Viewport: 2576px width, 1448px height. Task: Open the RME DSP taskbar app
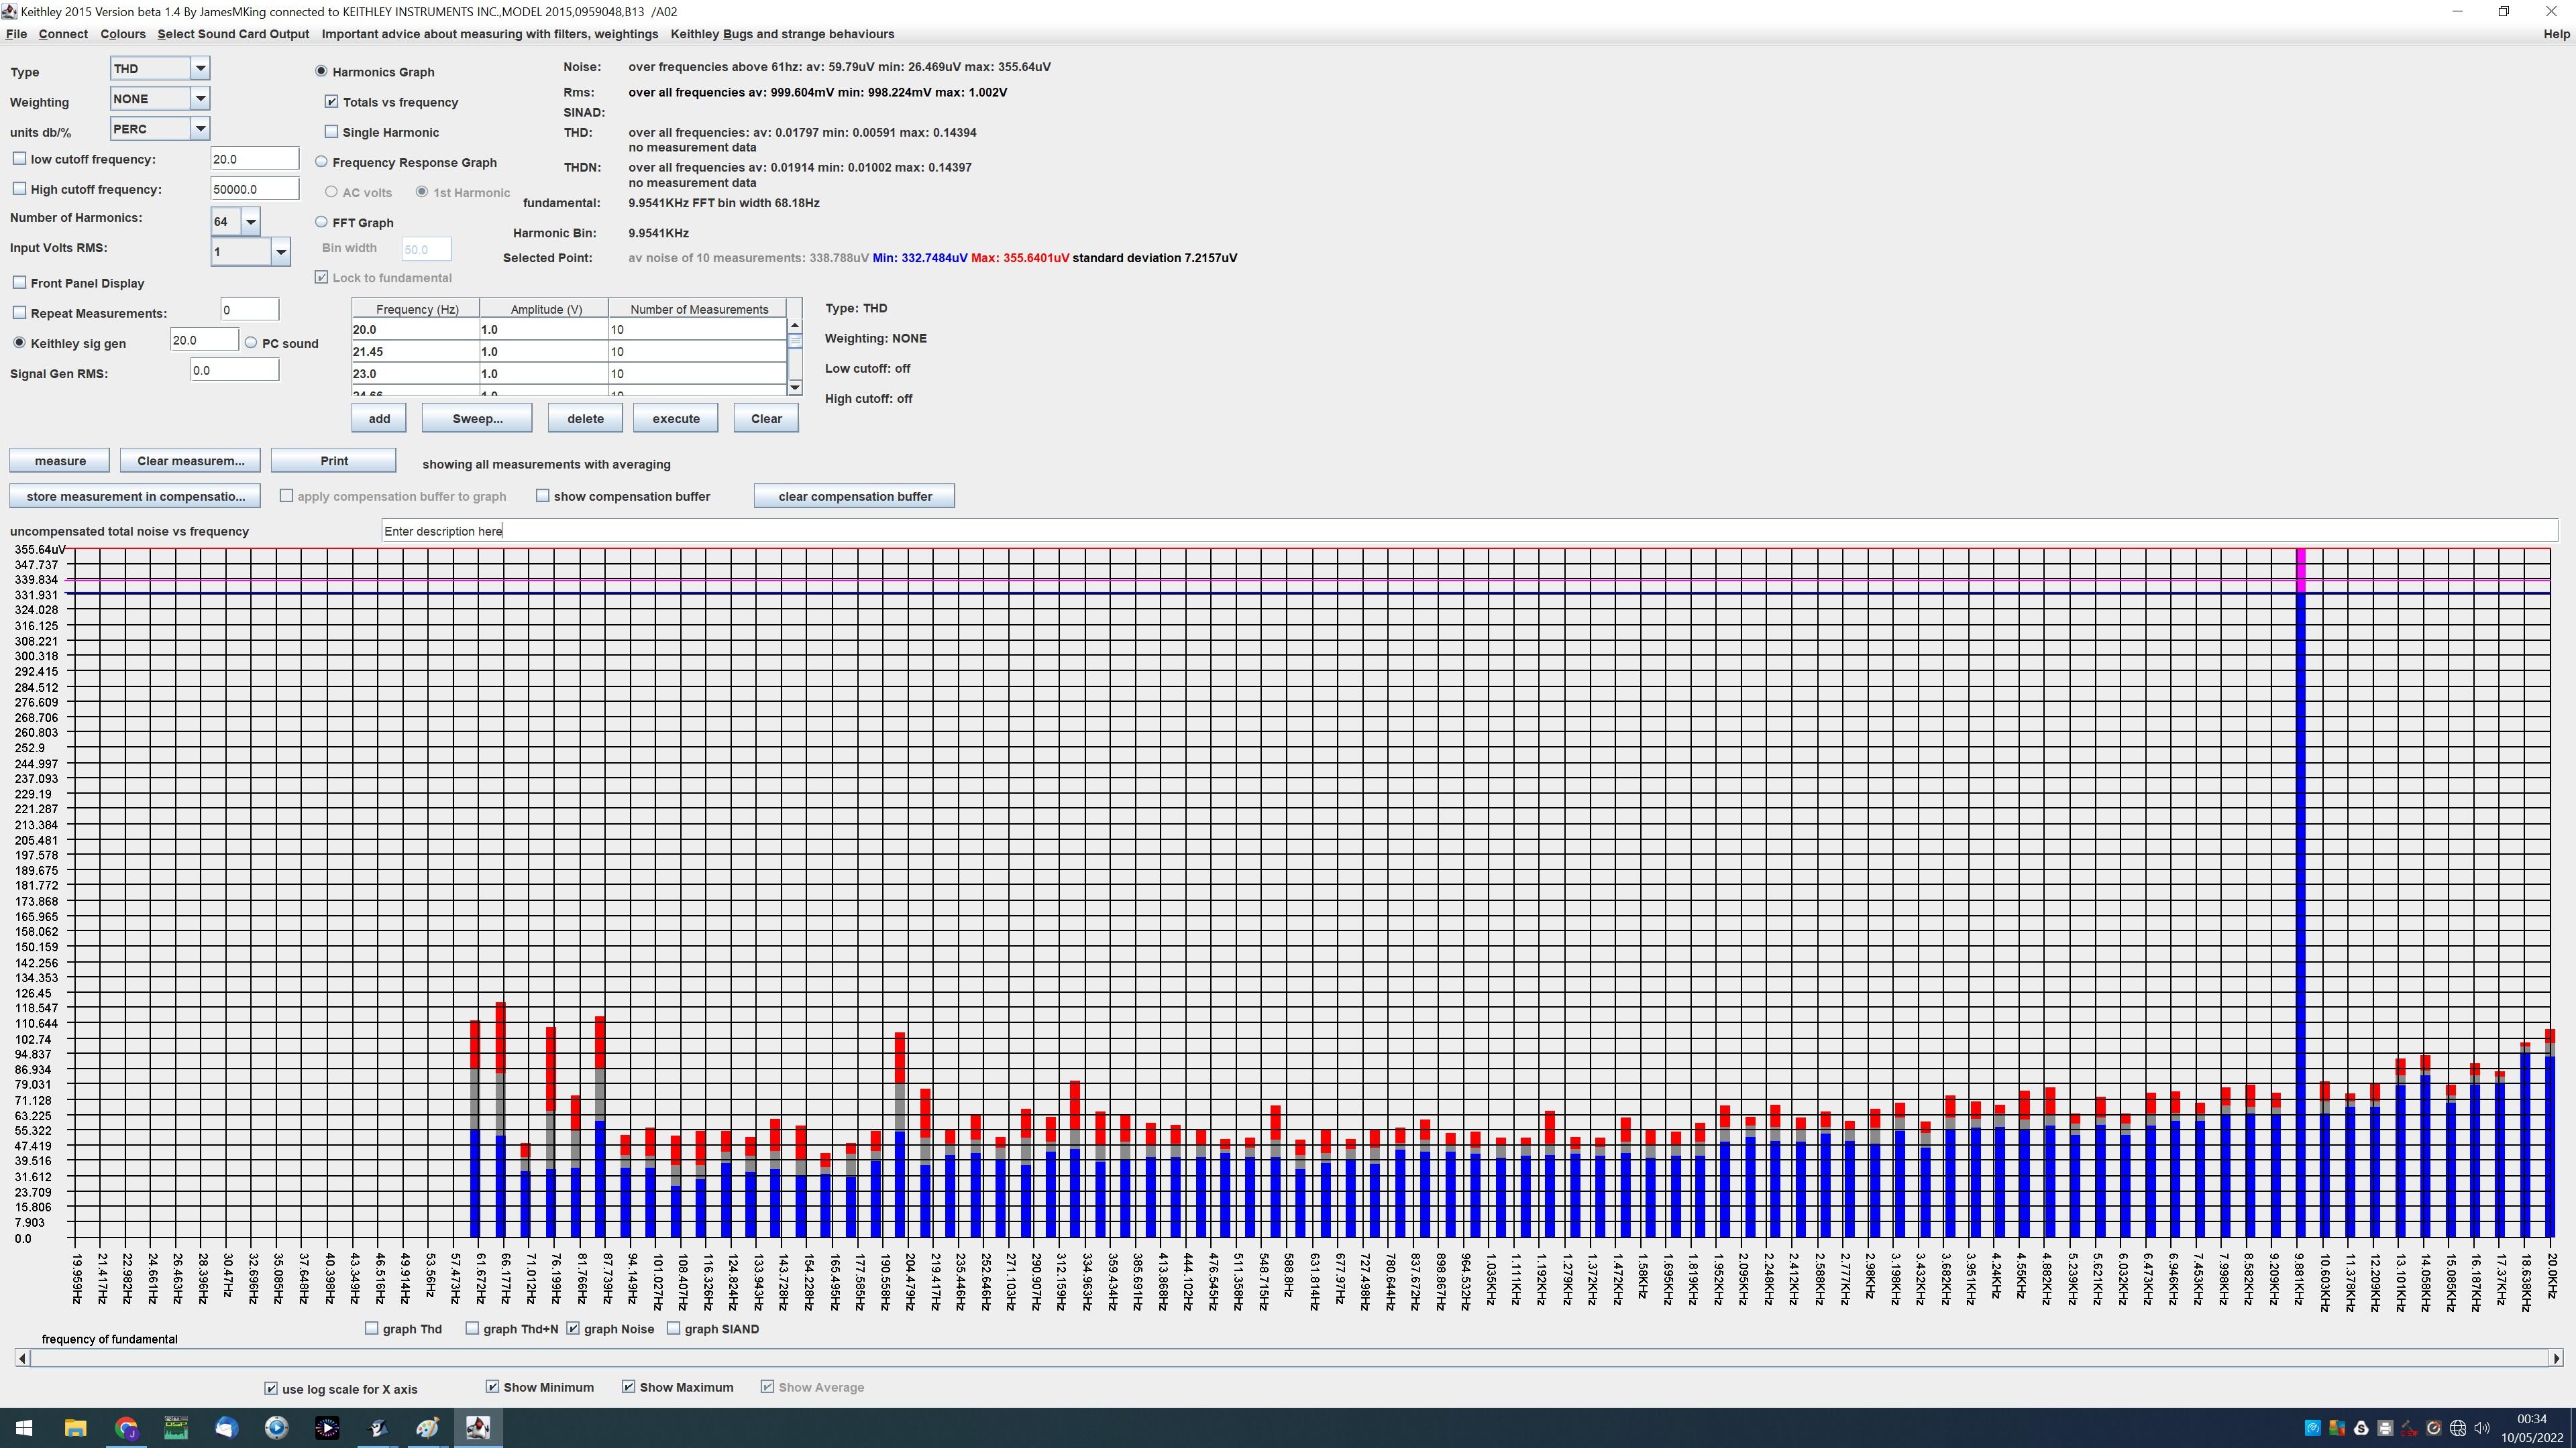pos(176,1427)
